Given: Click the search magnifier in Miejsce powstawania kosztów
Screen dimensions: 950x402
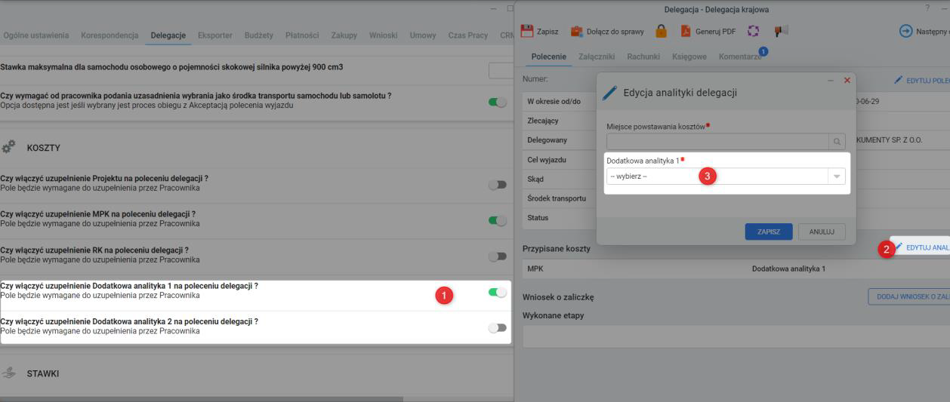Looking at the screenshot, I should [837, 140].
